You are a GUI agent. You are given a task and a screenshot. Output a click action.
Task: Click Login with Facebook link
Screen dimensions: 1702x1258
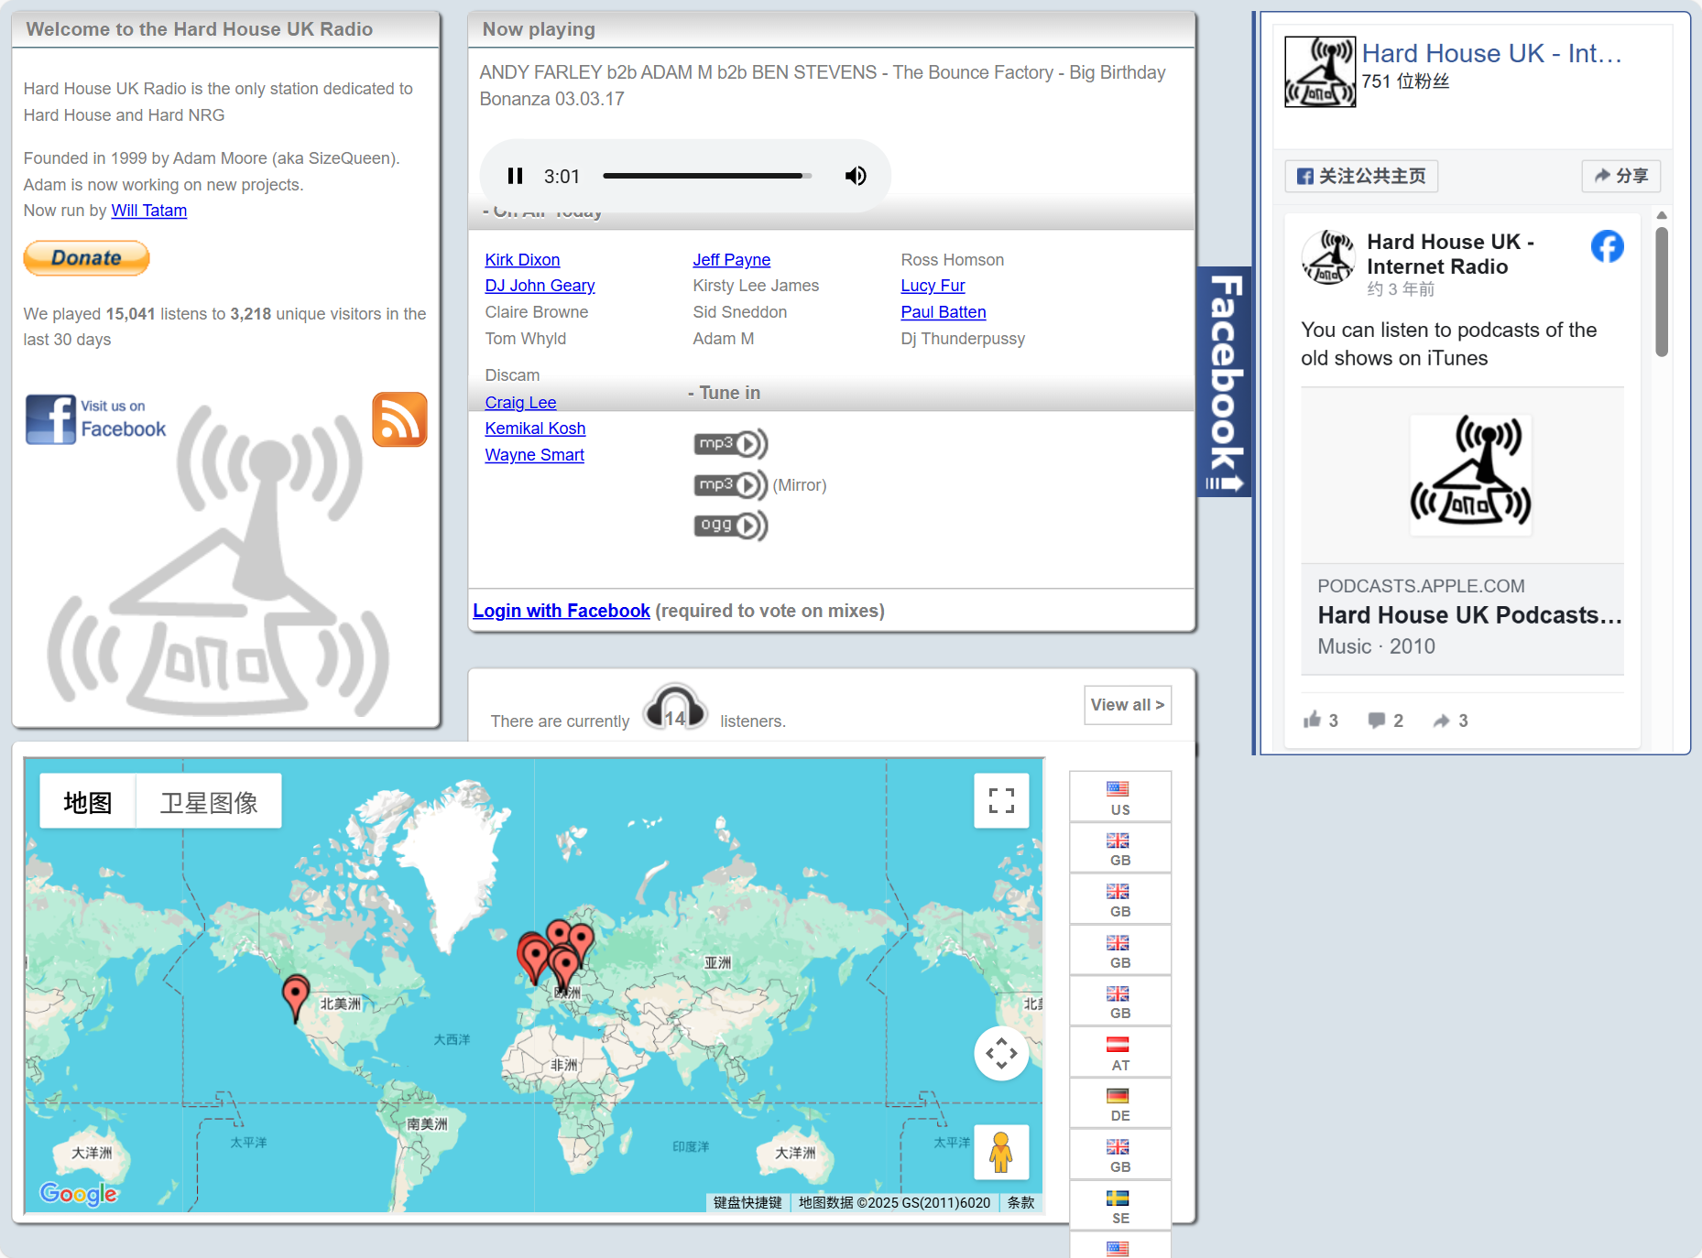point(561,611)
